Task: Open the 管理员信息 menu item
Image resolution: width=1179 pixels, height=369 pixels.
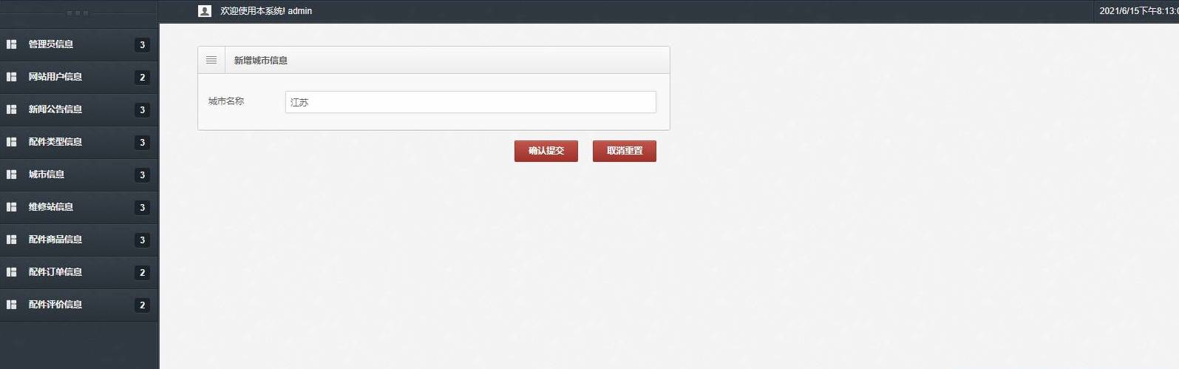Action: coord(79,44)
